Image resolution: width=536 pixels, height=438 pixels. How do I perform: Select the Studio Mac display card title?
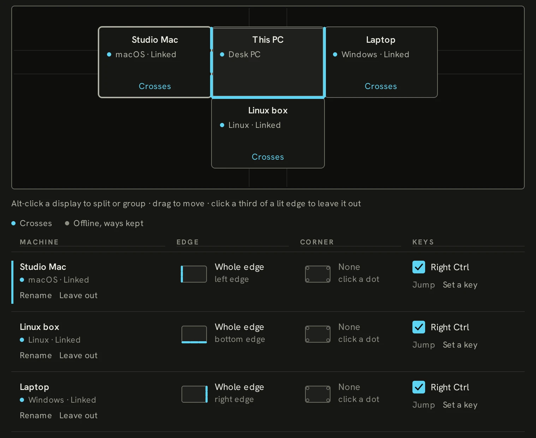coord(155,40)
